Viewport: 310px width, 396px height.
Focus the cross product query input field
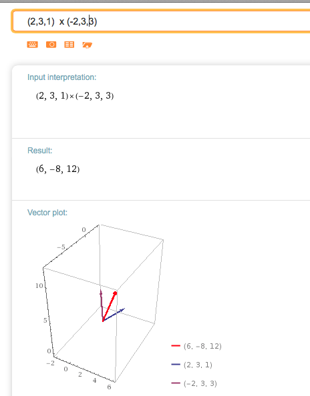tap(161, 21)
